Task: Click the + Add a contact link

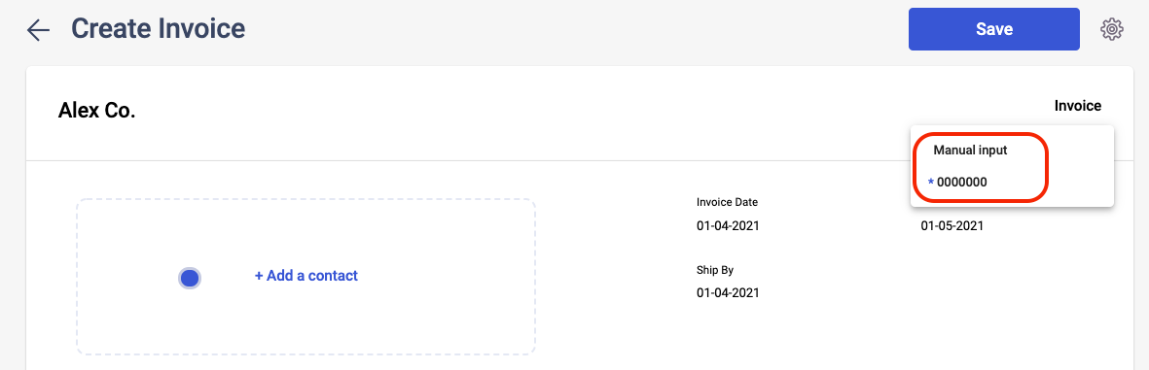Action: (306, 276)
